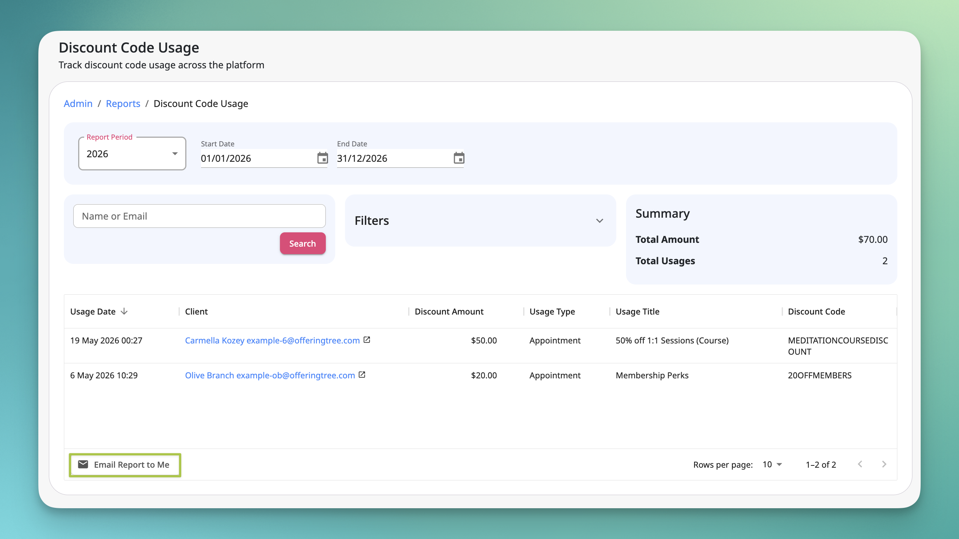This screenshot has width=959, height=539.
Task: Navigate to Admin in the breadcrumb
Action: pyautogui.click(x=78, y=104)
